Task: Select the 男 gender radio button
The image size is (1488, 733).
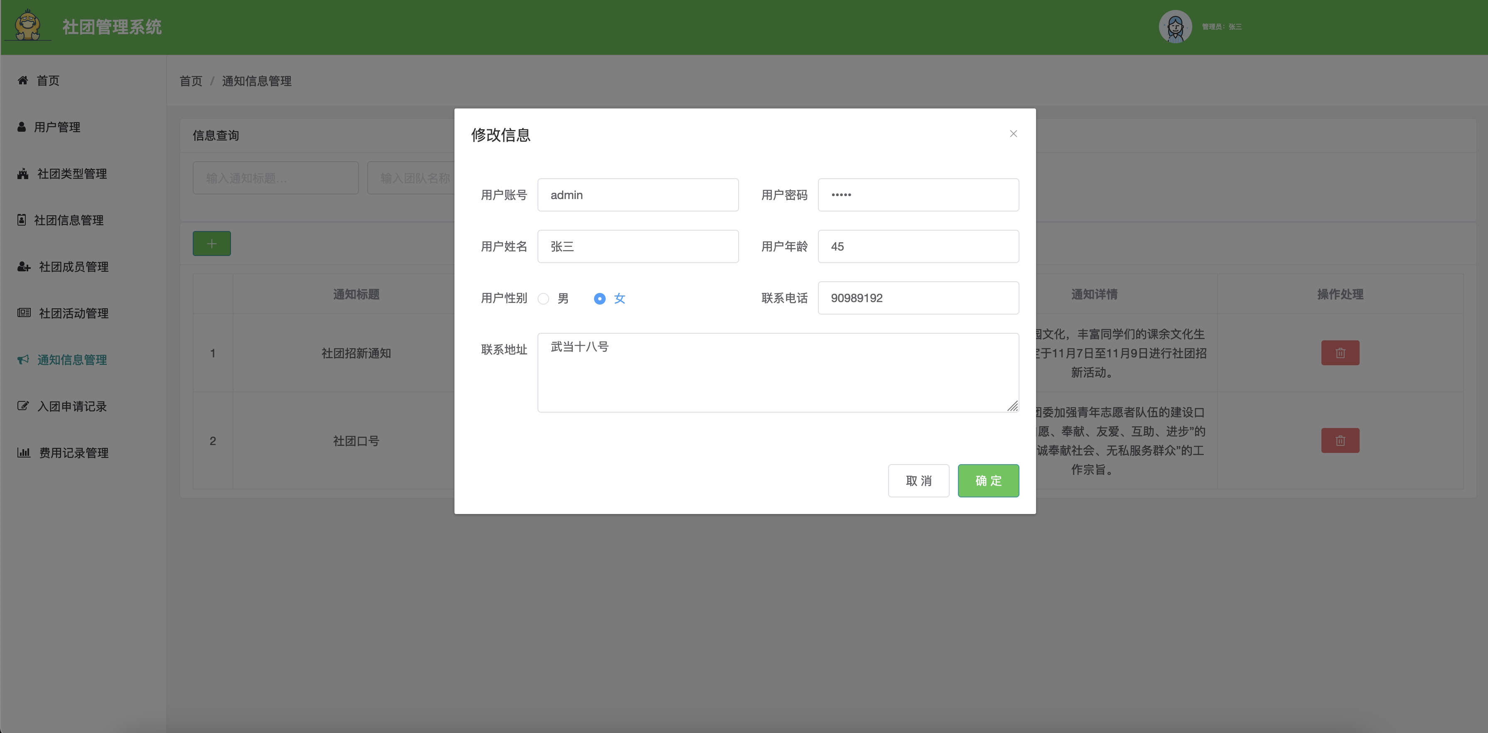Action: click(x=543, y=299)
